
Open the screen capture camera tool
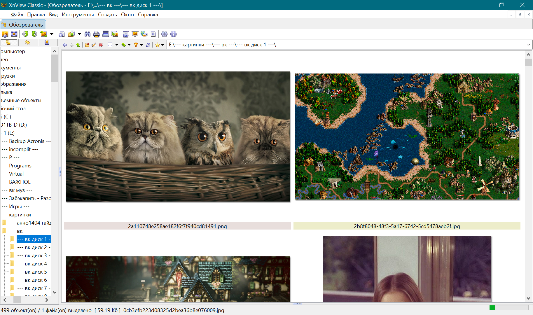[126, 34]
